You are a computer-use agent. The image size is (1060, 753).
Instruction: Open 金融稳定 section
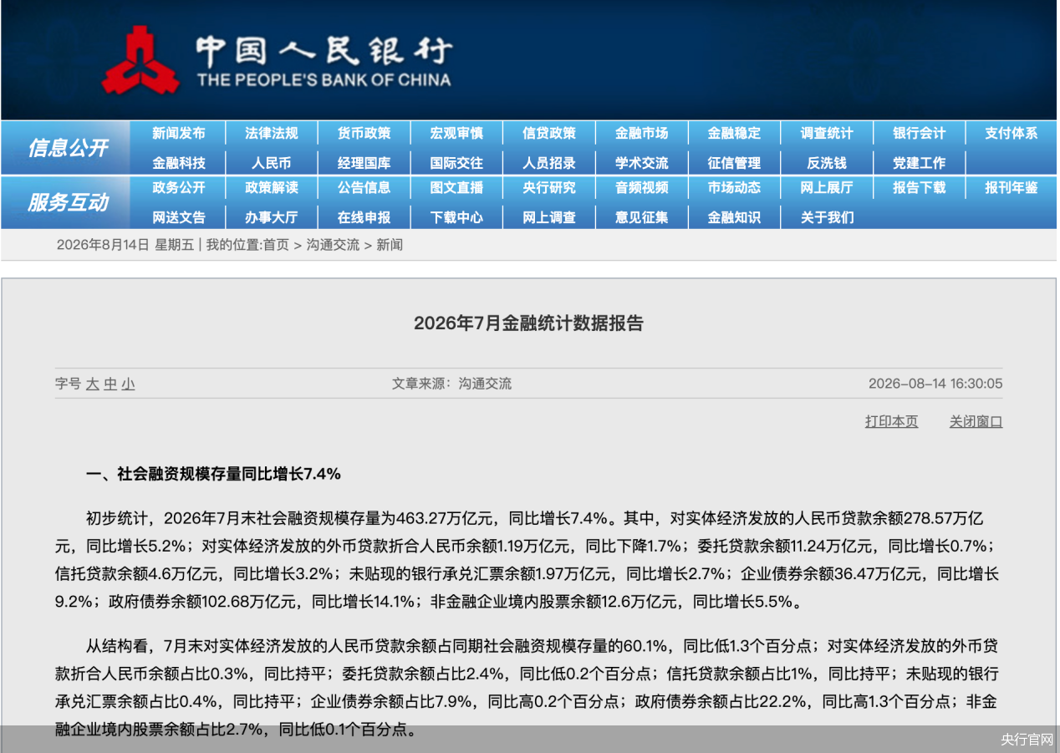(x=734, y=133)
